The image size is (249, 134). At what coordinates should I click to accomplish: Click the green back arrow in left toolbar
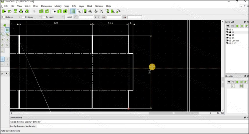click(5, 25)
